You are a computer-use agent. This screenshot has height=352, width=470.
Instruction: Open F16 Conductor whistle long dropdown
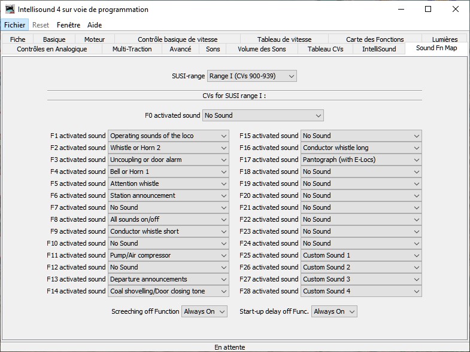pyautogui.click(x=361, y=148)
